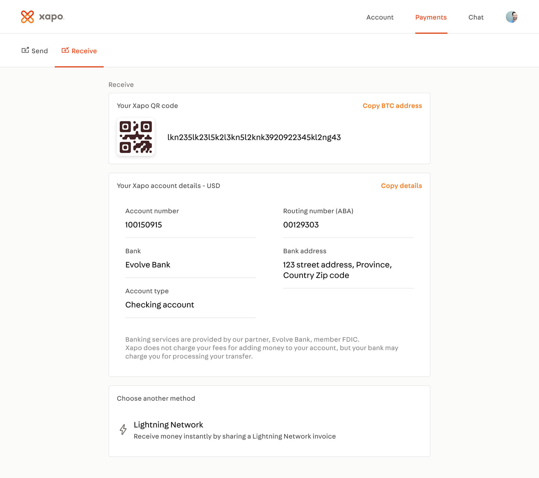The width and height of the screenshot is (539, 478).
Task: Click the bank address 123 street address
Action: pyautogui.click(x=337, y=270)
